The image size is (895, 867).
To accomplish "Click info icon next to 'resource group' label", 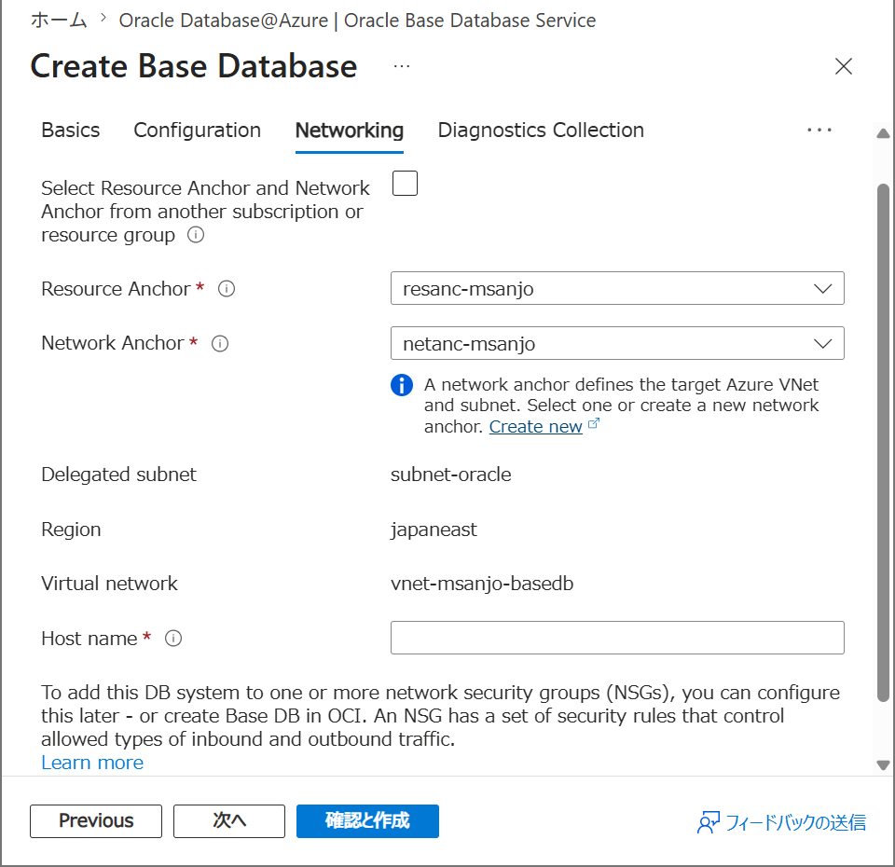I will 196,235.
